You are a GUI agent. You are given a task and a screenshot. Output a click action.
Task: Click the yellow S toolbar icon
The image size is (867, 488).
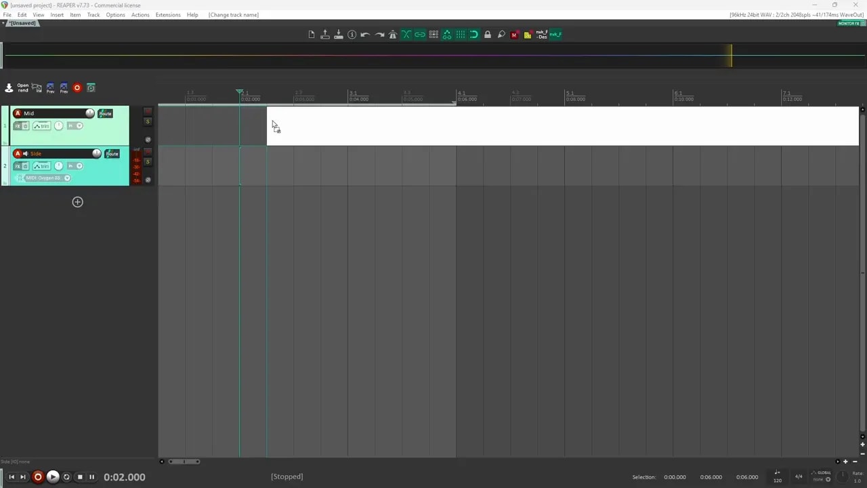click(x=528, y=35)
